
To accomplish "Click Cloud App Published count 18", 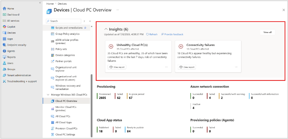I will [x=101, y=131].
